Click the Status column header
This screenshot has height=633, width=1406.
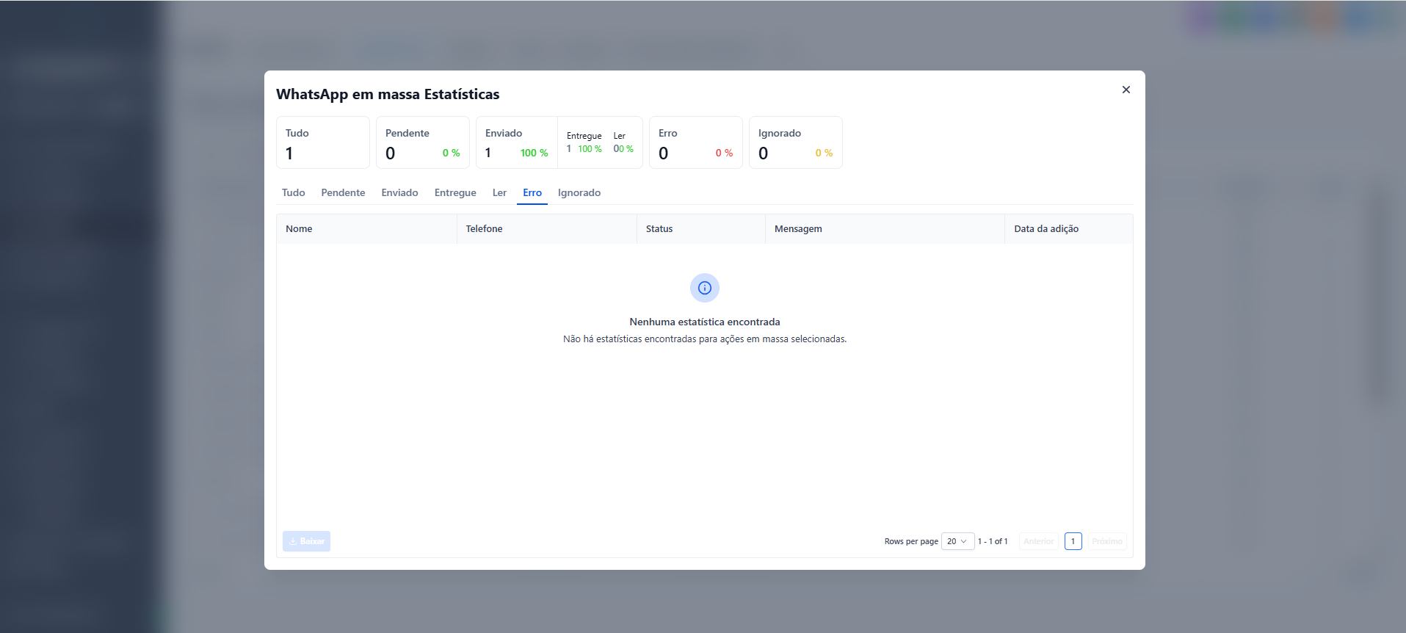pyautogui.click(x=701, y=229)
